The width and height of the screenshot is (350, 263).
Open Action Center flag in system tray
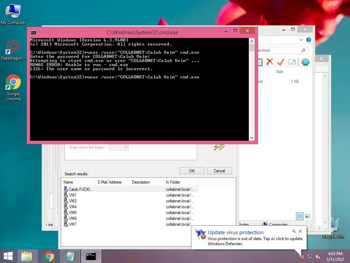tap(301, 256)
